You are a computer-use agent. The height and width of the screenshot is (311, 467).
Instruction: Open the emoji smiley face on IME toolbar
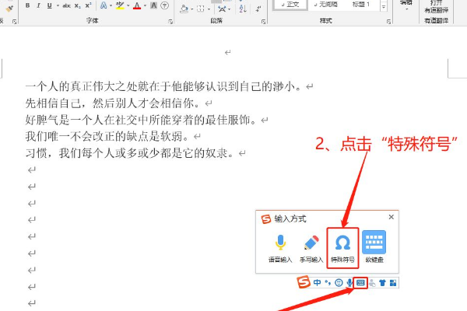339,282
